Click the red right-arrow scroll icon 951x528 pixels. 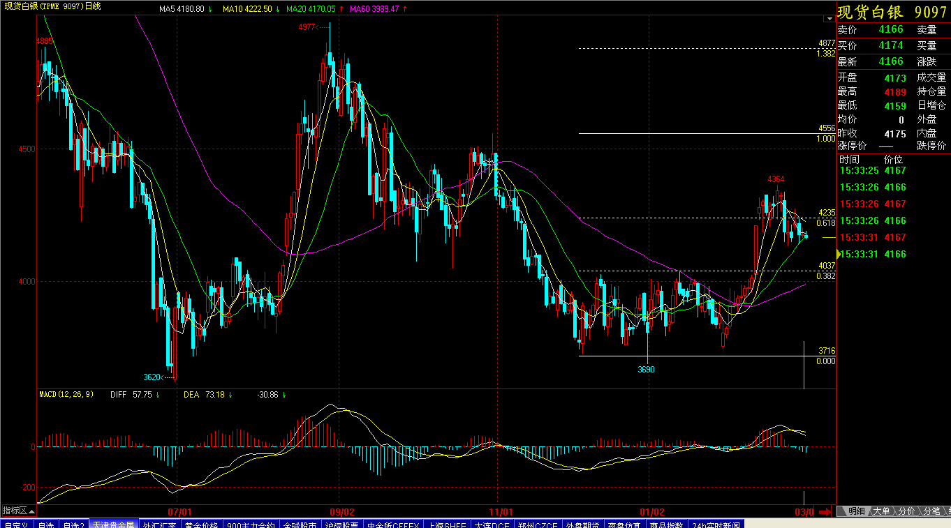coord(825,511)
